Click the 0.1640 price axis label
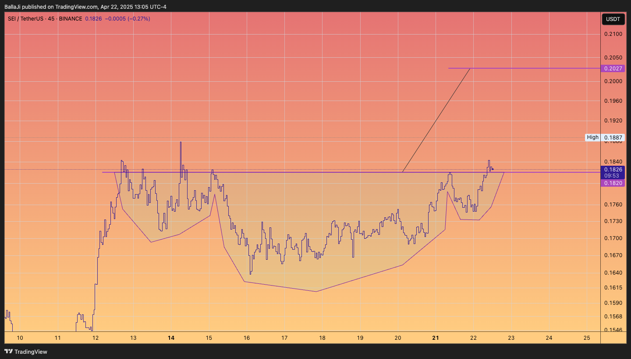The width and height of the screenshot is (631, 359). [613, 273]
